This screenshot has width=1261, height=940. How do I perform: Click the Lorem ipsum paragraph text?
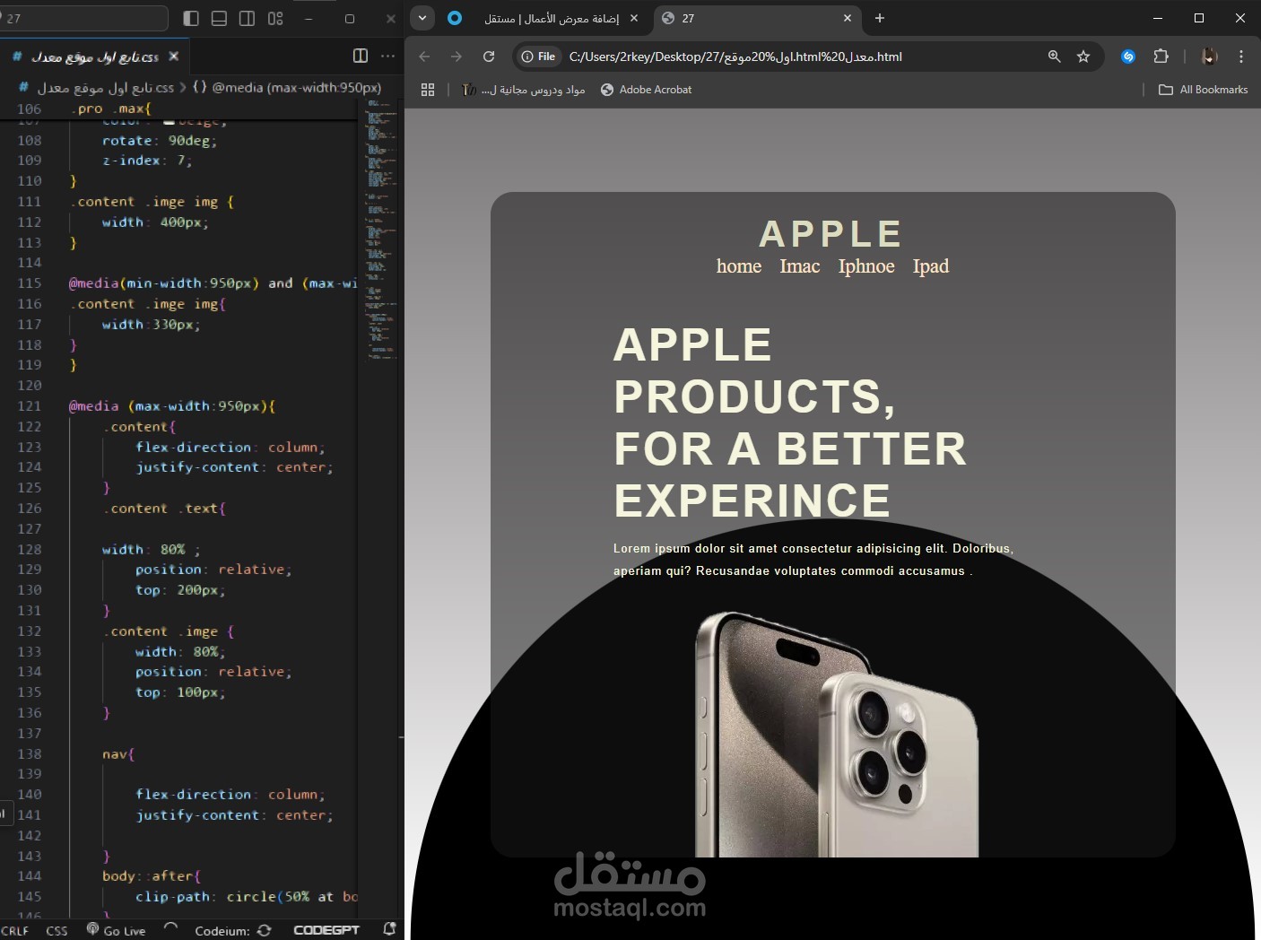coord(813,560)
